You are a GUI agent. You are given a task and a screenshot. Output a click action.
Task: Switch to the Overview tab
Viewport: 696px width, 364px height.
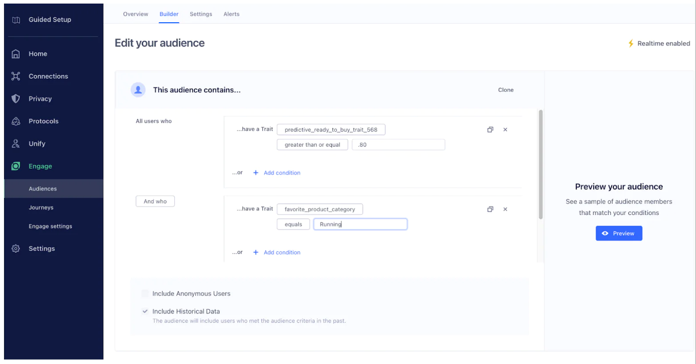pyautogui.click(x=136, y=14)
